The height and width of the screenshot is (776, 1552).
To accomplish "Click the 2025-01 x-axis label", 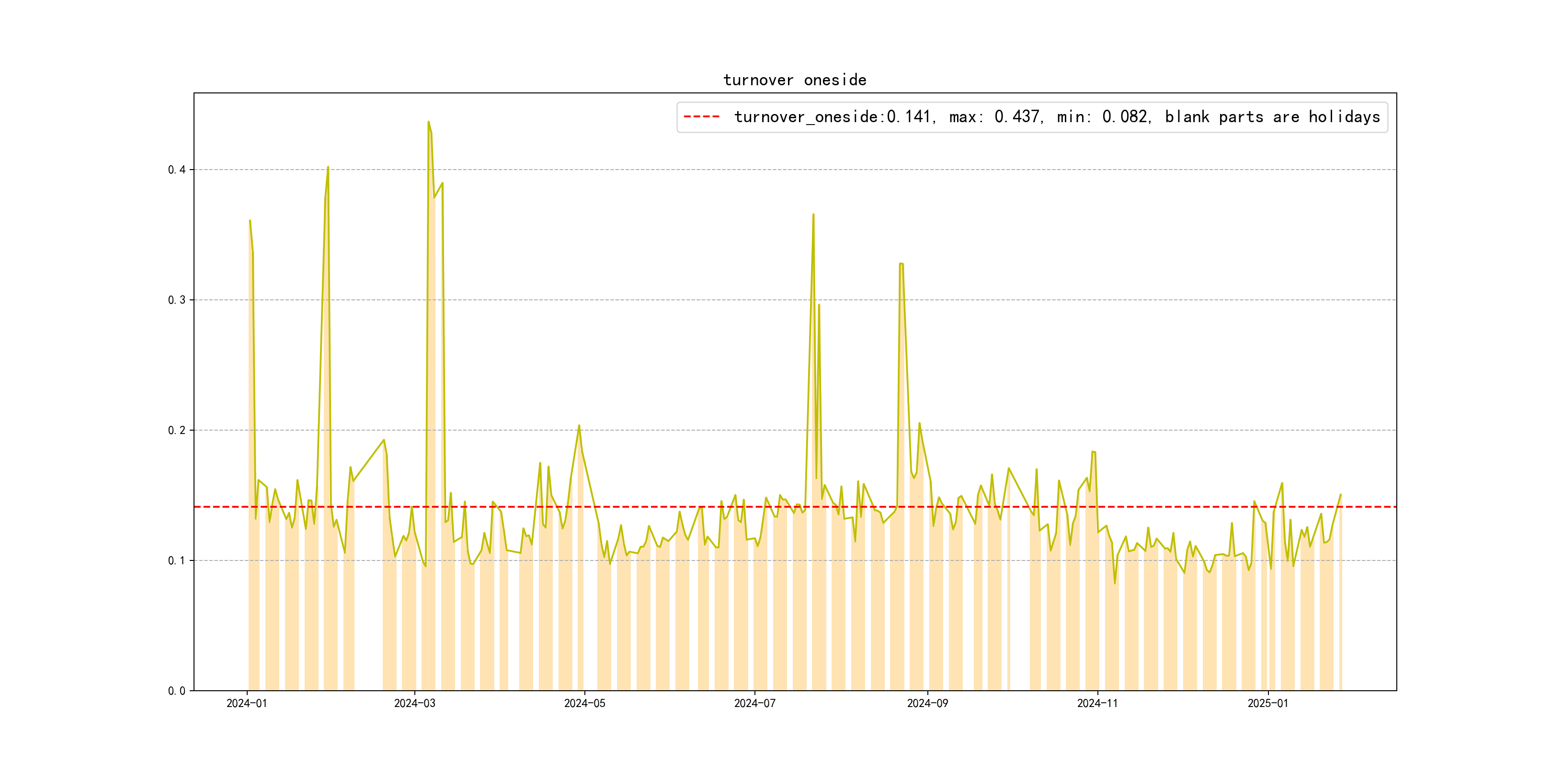I will [x=1267, y=703].
